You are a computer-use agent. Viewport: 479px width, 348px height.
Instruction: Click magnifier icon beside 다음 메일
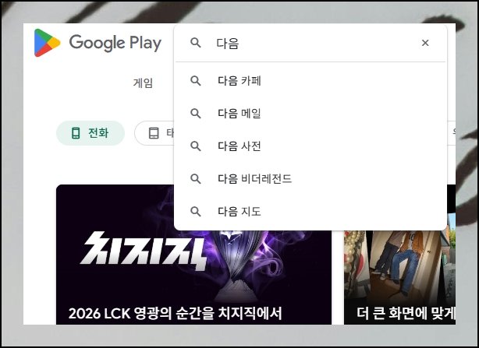(x=196, y=114)
